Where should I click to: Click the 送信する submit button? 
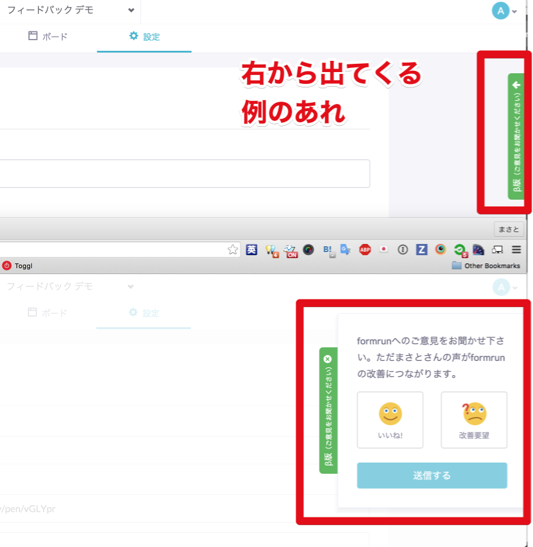431,476
